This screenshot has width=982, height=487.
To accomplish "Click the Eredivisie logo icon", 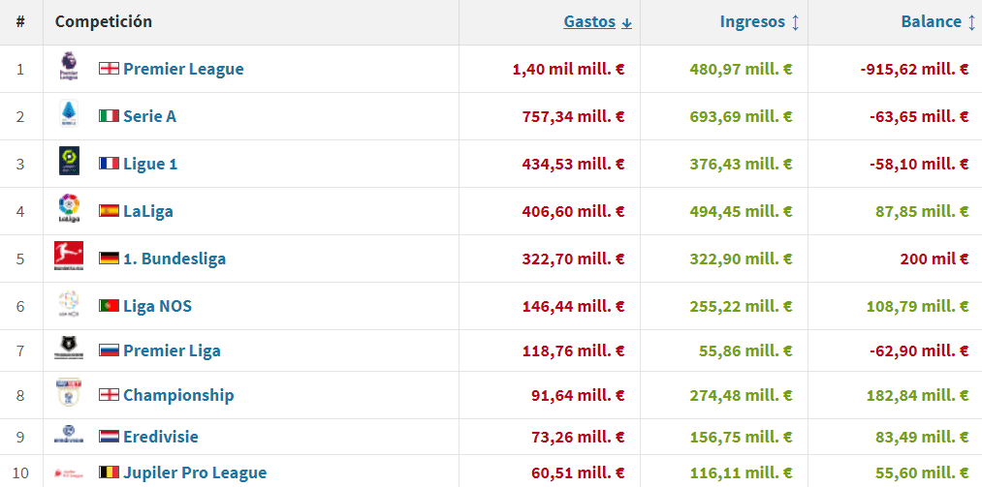I will (69, 436).
